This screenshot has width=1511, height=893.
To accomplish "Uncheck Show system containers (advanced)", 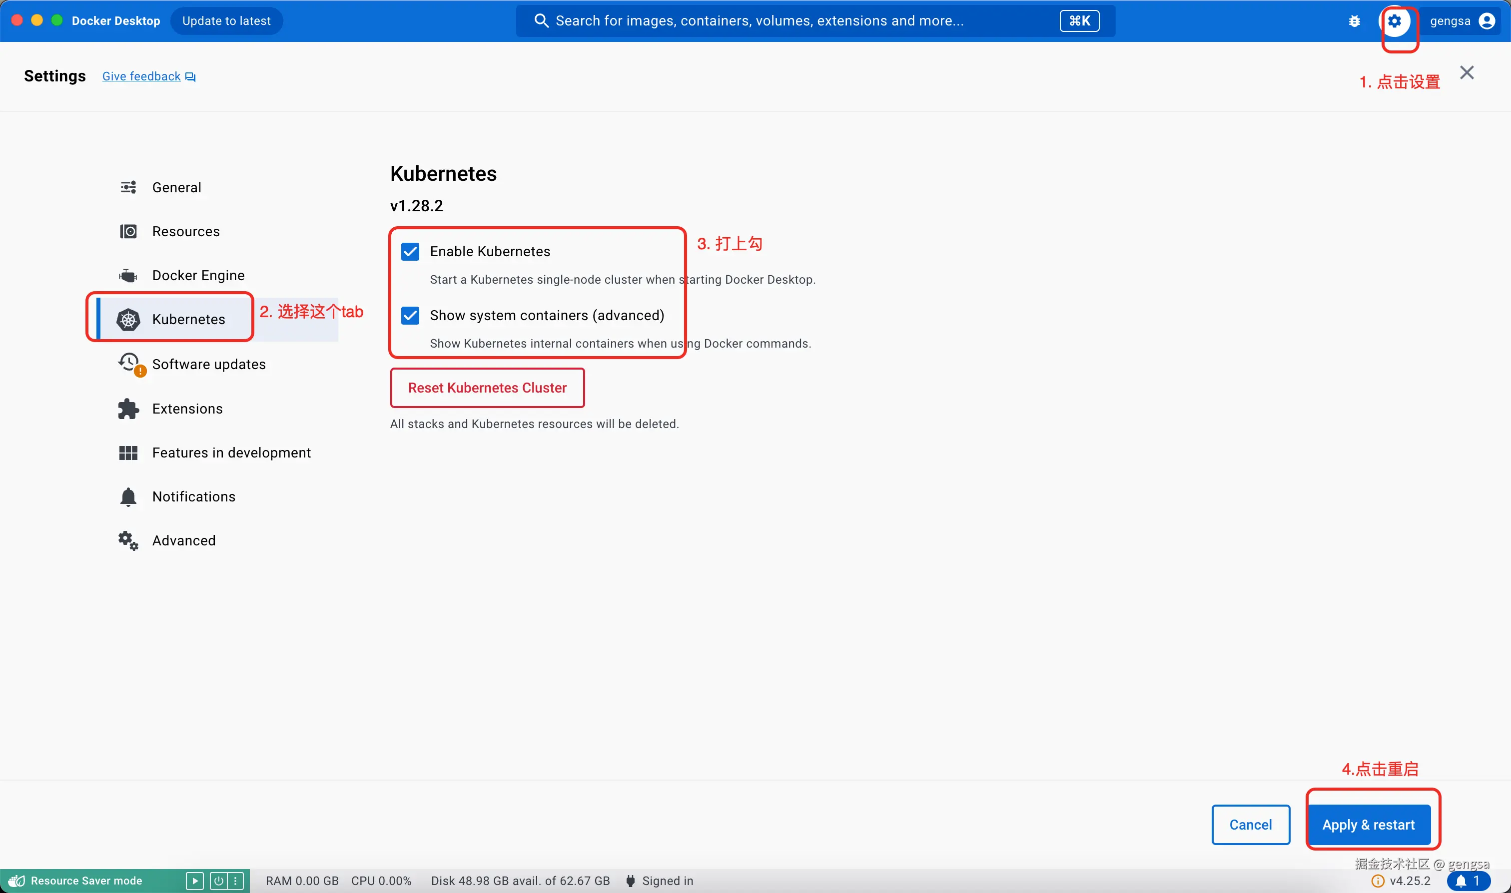I will point(410,315).
